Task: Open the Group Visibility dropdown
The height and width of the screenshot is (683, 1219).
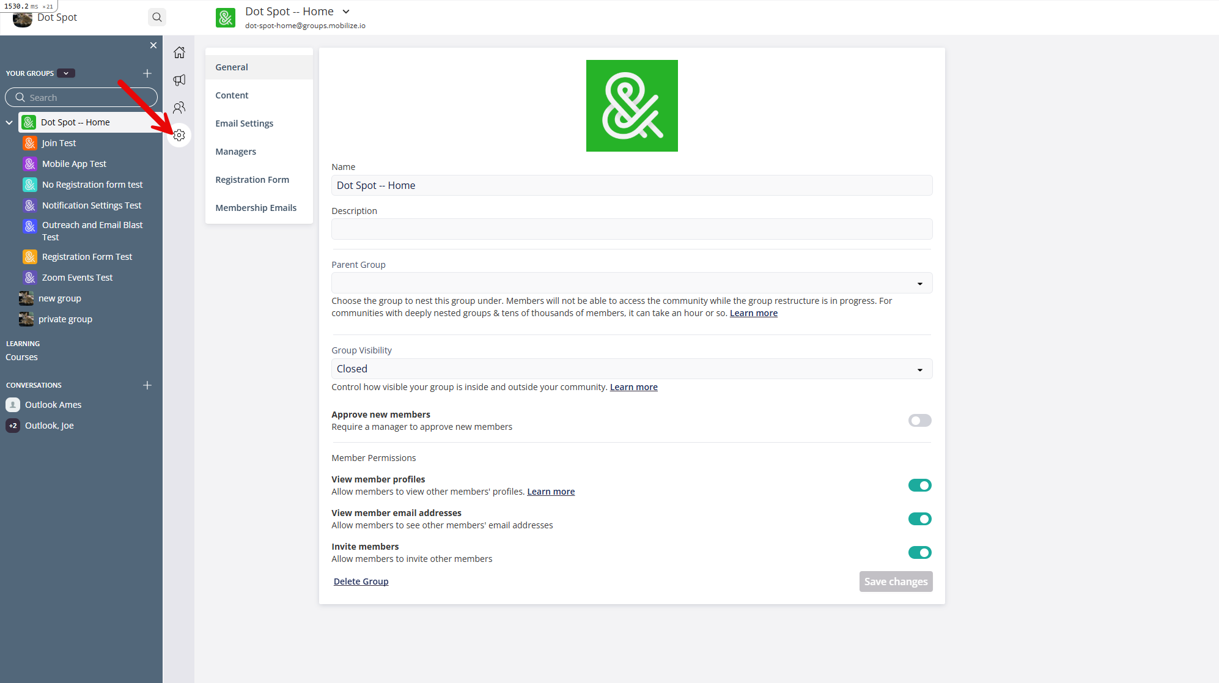Action: [x=632, y=369]
